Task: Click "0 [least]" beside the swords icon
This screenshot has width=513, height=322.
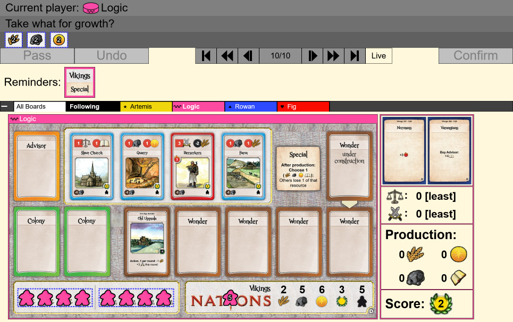Action: click(x=436, y=214)
